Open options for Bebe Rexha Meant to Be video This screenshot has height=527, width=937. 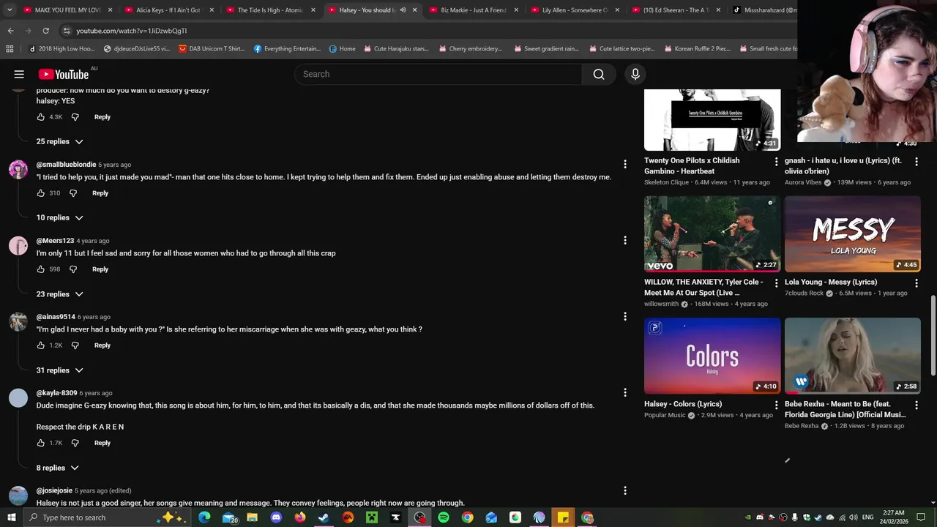coord(917,405)
